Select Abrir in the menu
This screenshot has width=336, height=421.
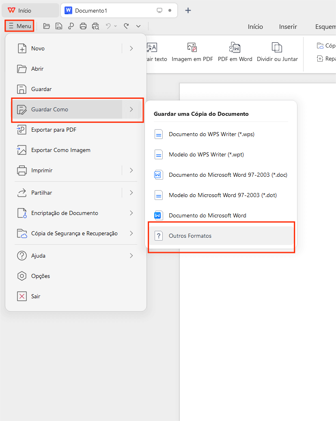click(x=77, y=69)
